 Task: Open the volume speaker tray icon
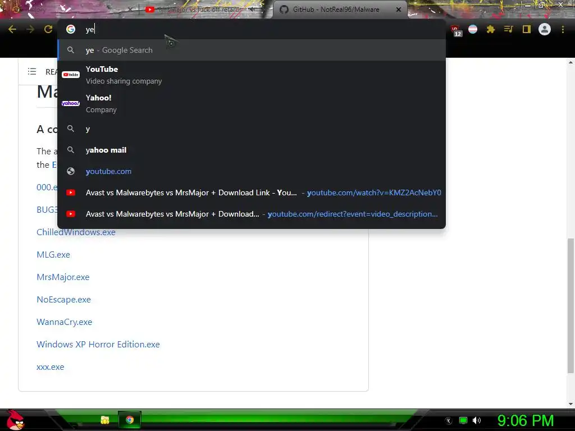tap(476, 420)
